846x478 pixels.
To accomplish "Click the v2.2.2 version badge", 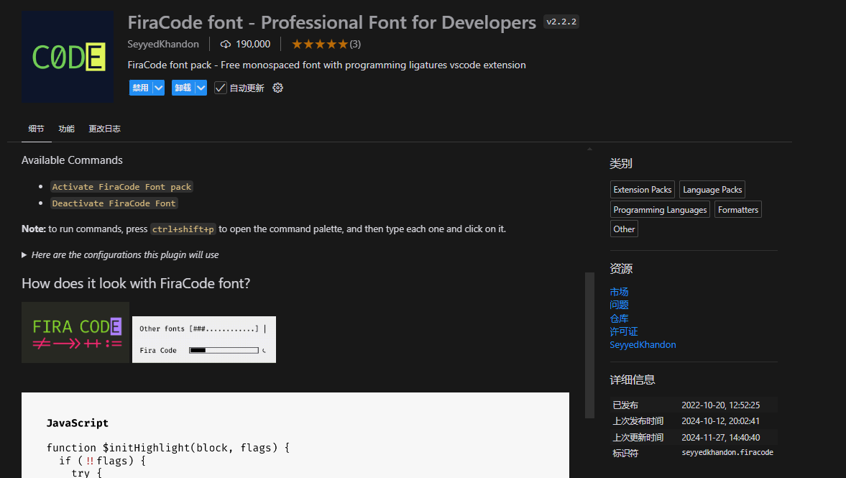I will click(561, 22).
